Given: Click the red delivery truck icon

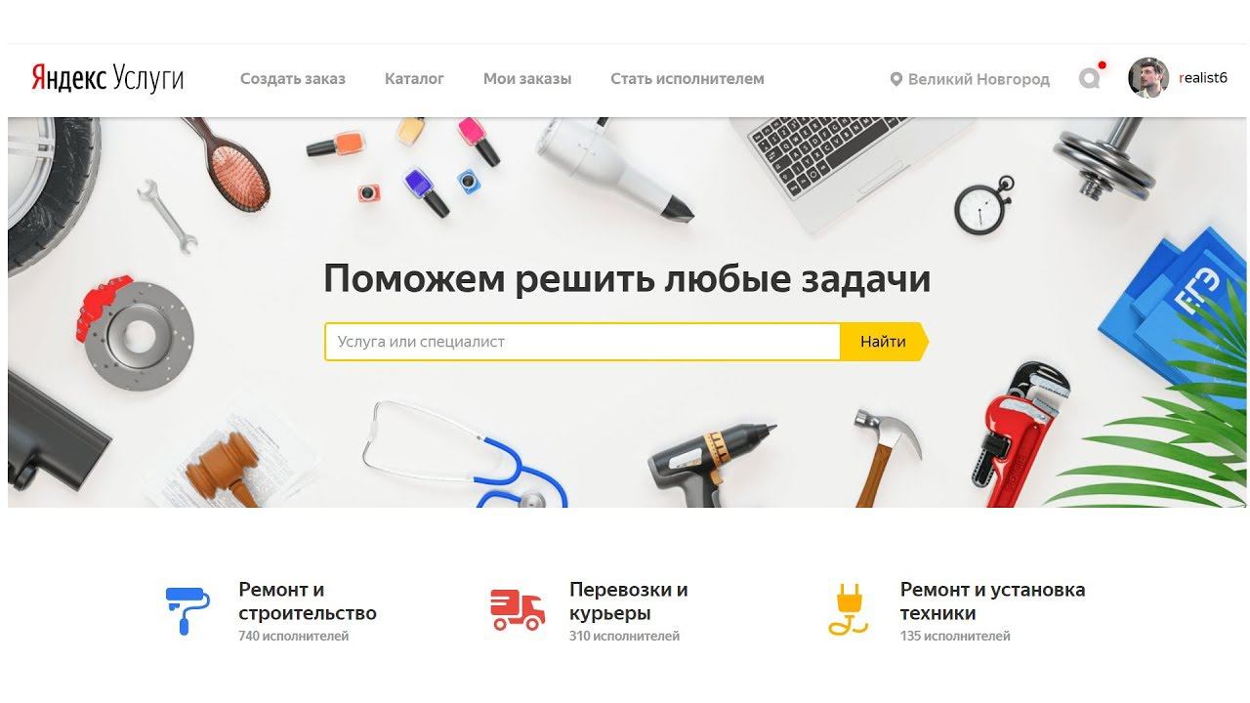Looking at the screenshot, I should click(518, 610).
